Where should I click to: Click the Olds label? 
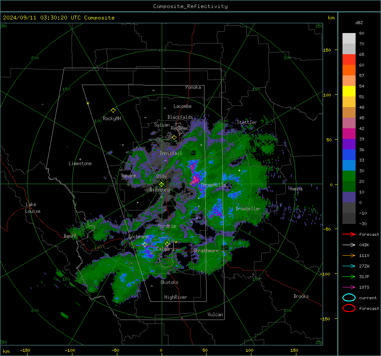pos(161,177)
